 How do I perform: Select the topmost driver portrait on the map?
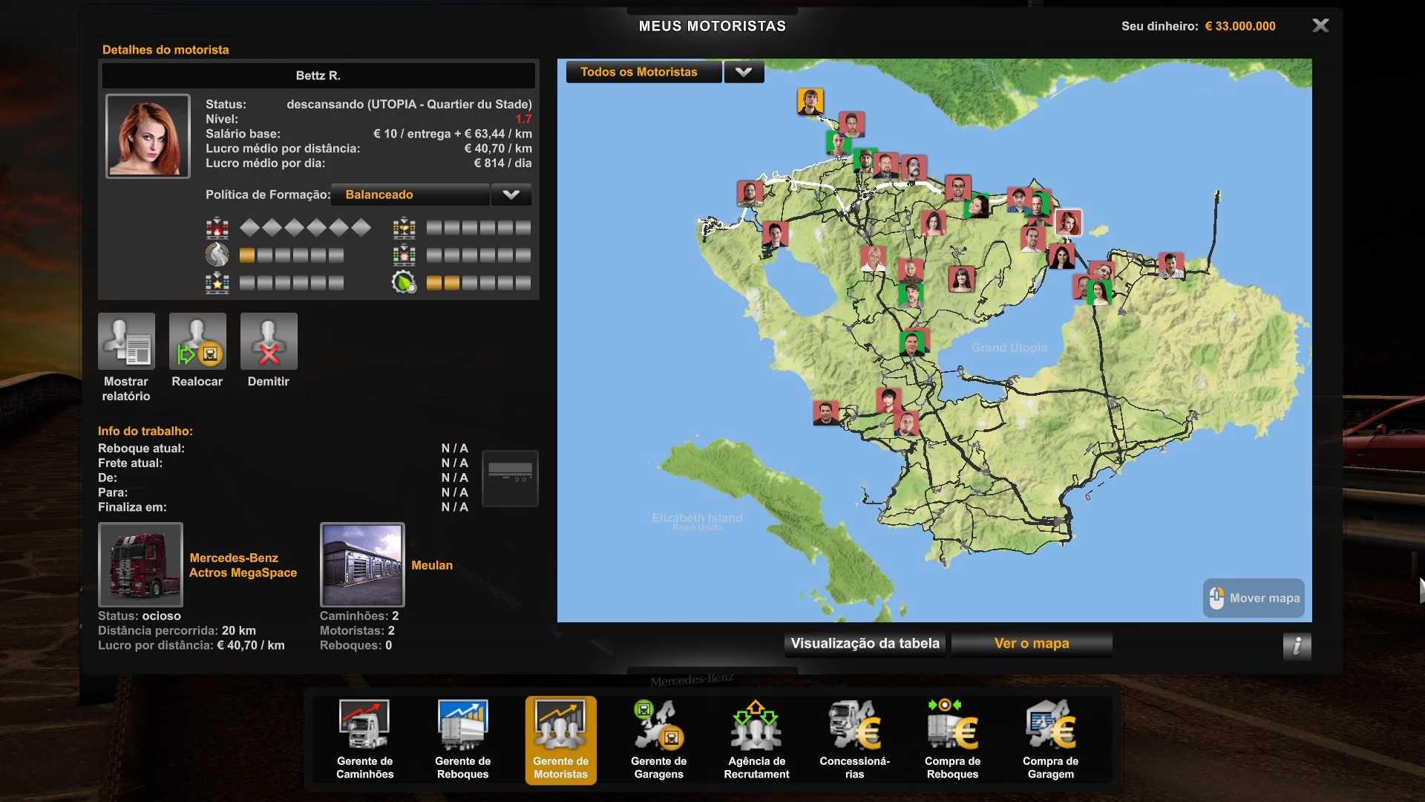[810, 101]
